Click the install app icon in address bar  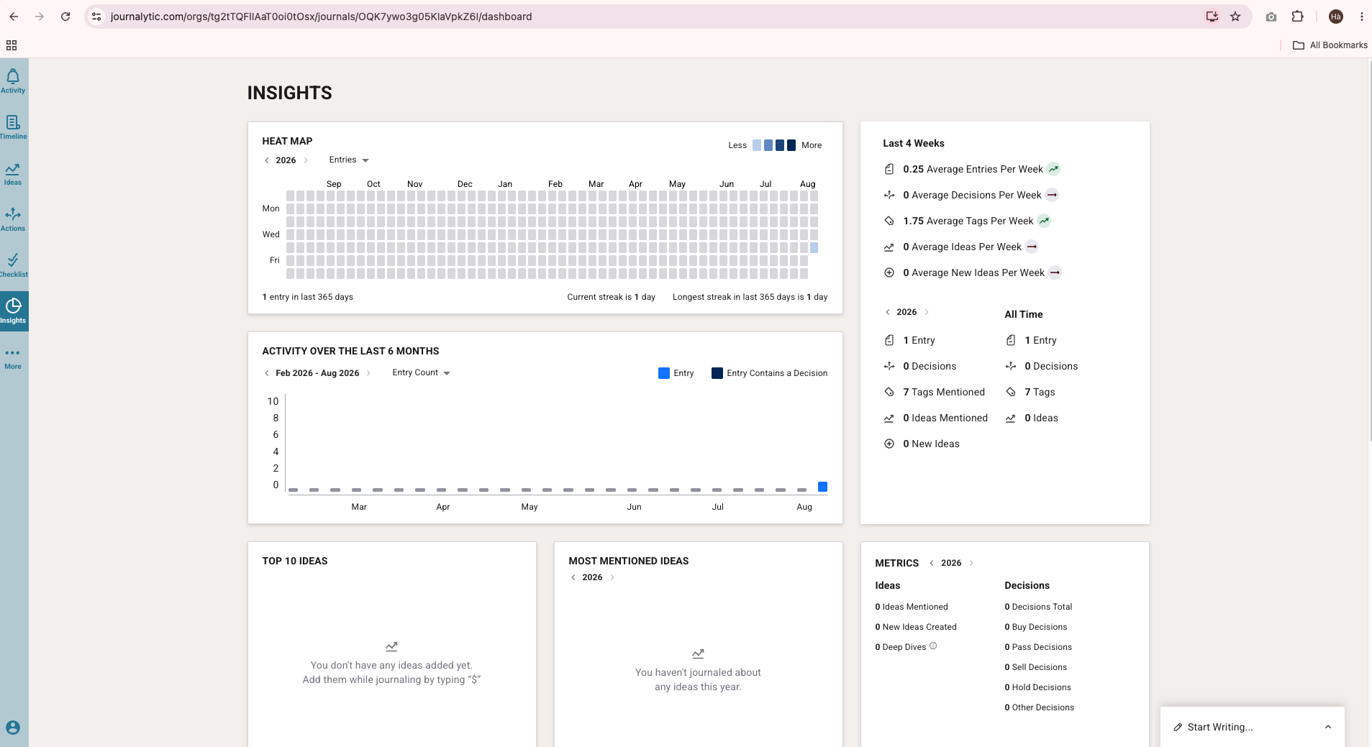(1212, 17)
